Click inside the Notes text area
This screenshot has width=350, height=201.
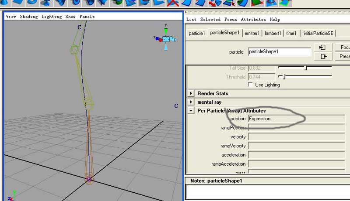268,193
